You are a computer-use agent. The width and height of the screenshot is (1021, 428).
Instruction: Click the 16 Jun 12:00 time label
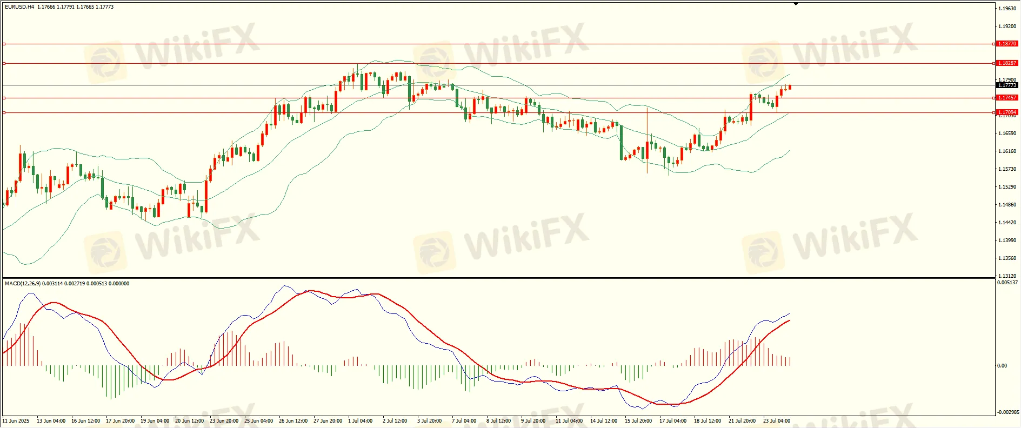point(85,420)
